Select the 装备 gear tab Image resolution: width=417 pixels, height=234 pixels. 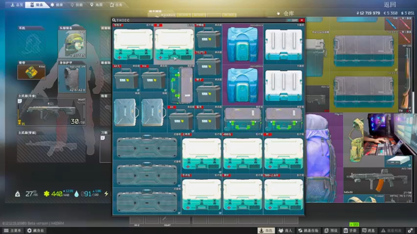[x=36, y=5]
